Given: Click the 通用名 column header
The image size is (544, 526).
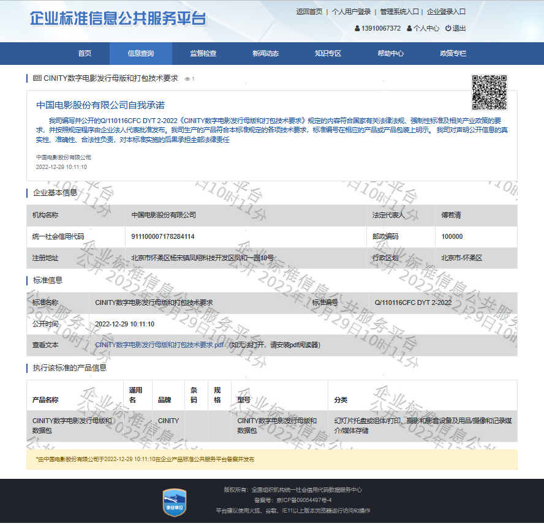Looking at the screenshot, I should tap(135, 395).
